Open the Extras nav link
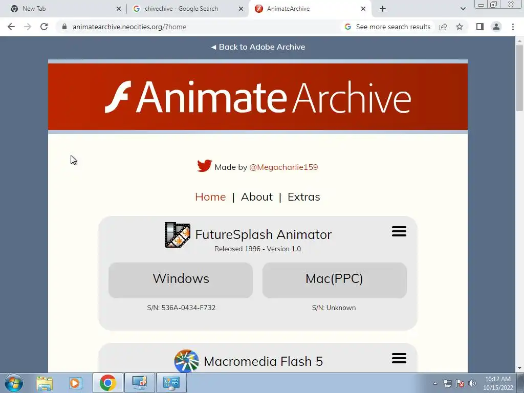 pos(304,197)
